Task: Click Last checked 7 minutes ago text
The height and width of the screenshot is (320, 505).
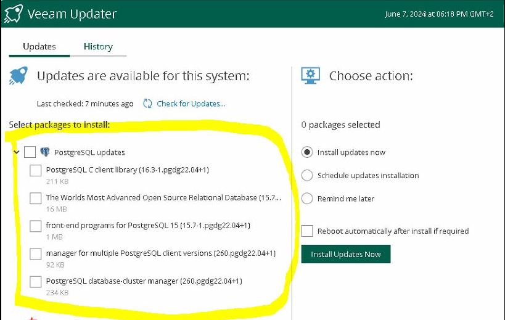Action: 85,104
